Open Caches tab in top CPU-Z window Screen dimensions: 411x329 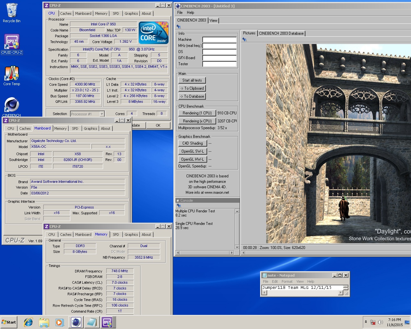(x=66, y=13)
